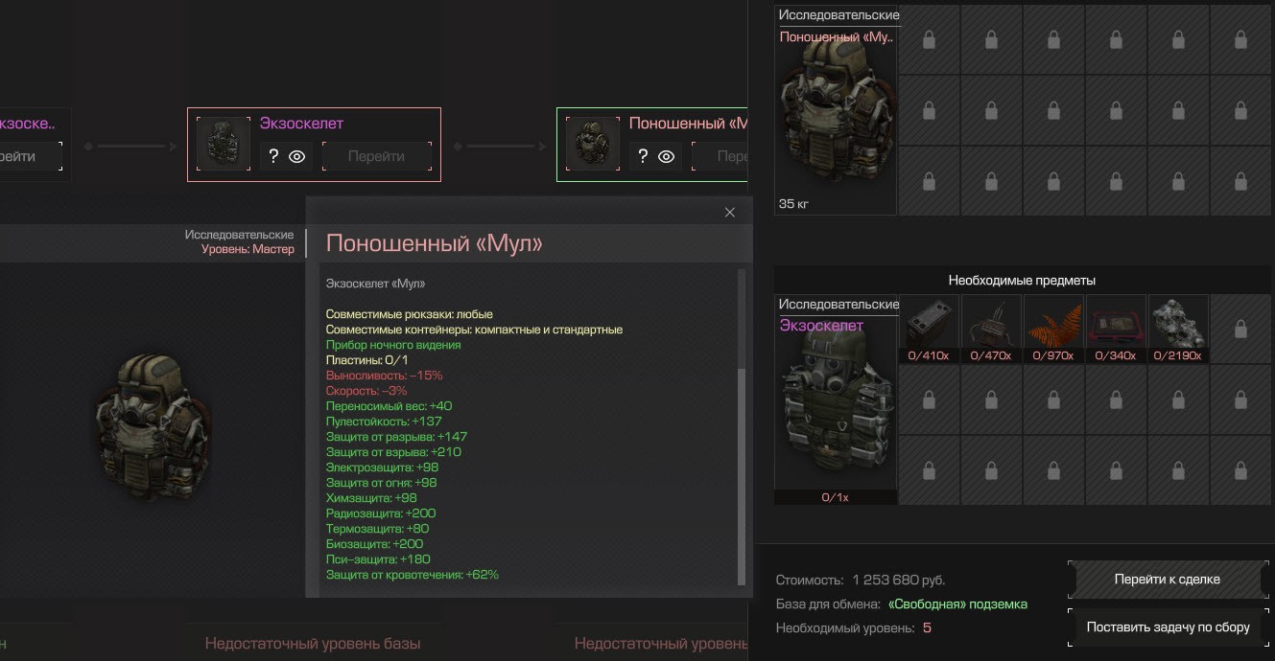Toggle the eye icon on Экзоскелет card
The height and width of the screenshot is (661, 1275).
(x=297, y=156)
